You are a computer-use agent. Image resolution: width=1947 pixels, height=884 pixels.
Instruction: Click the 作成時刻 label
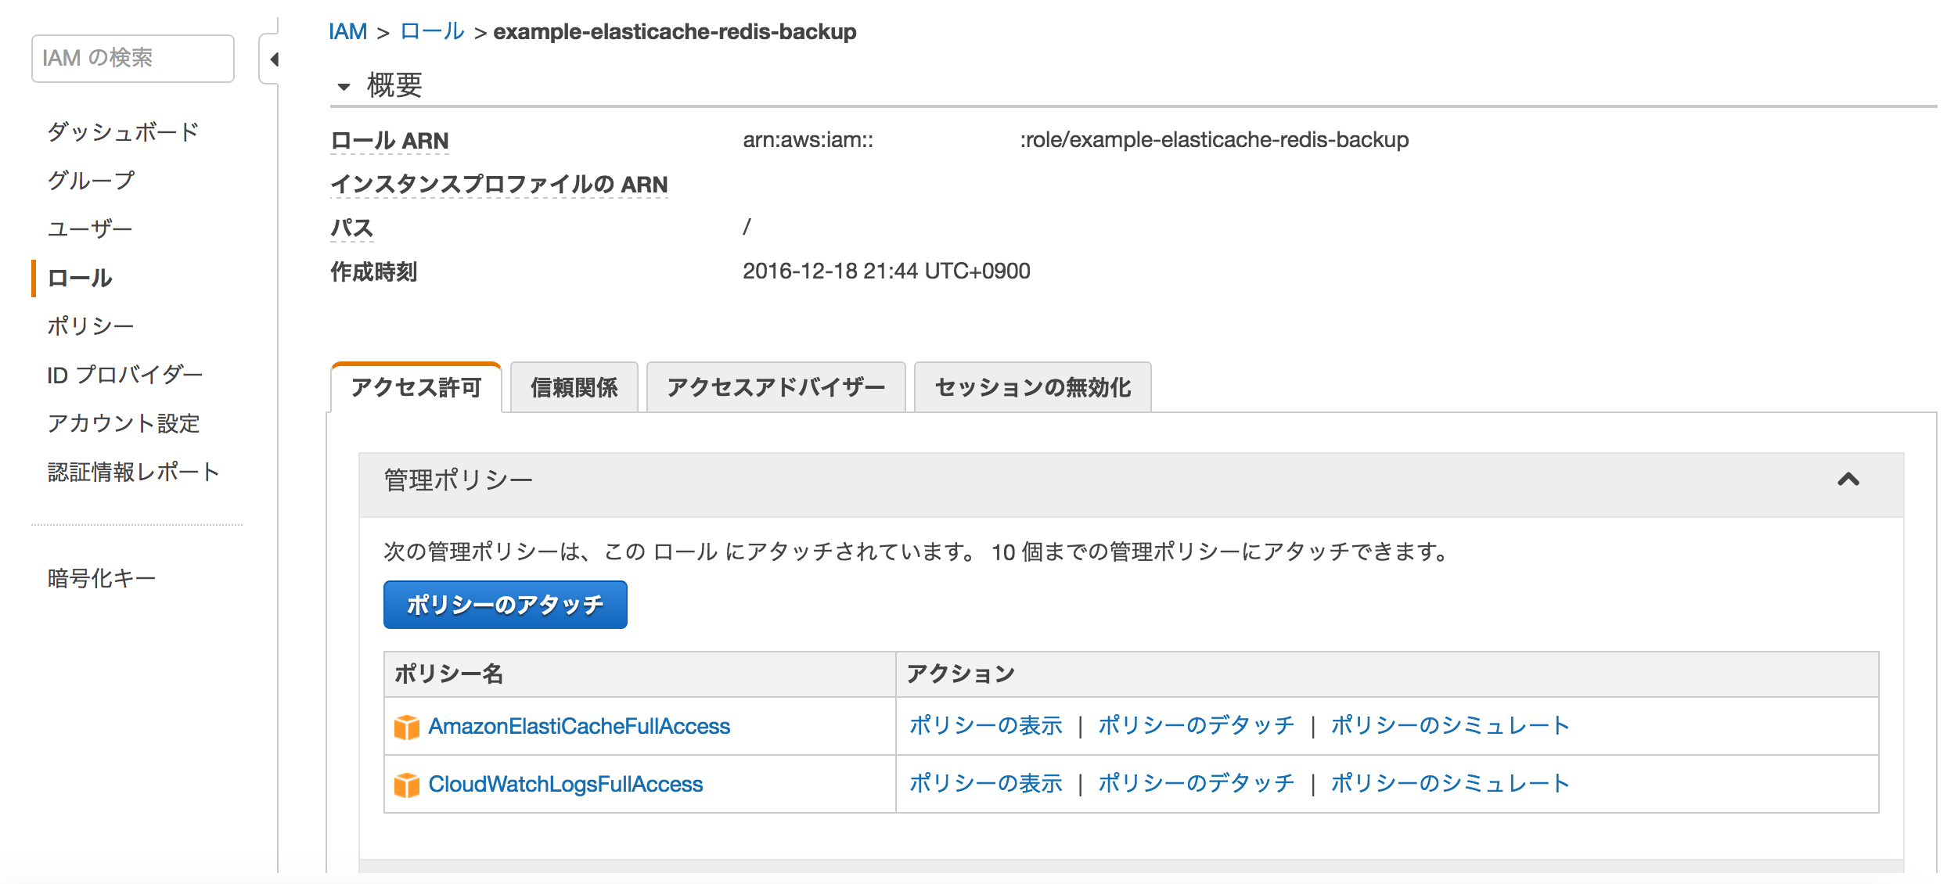(x=374, y=272)
